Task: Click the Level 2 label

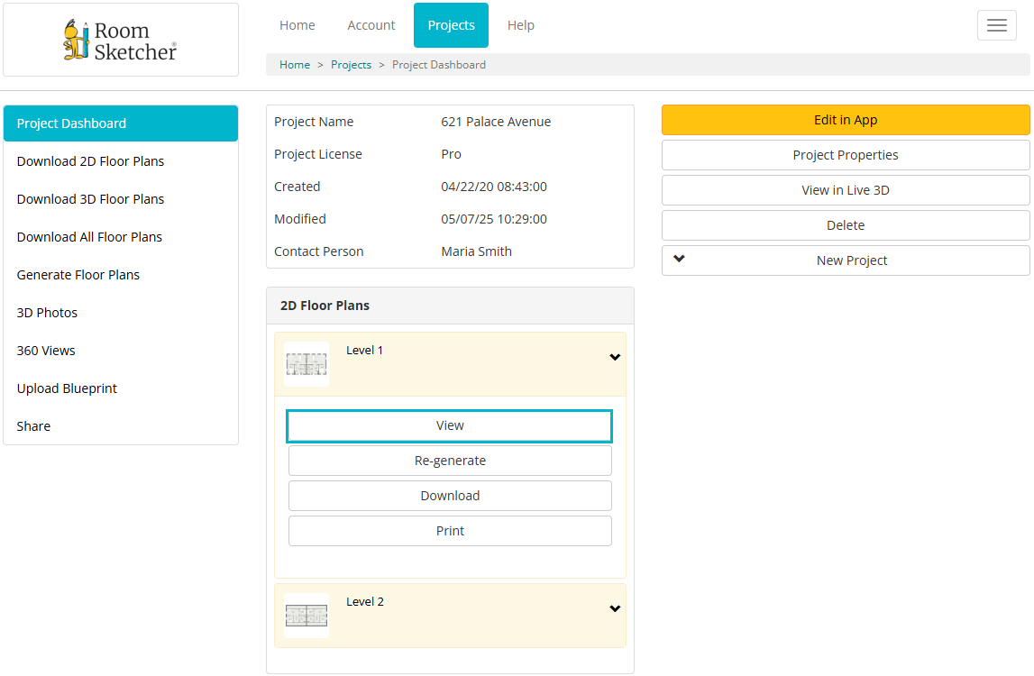Action: 365,601
